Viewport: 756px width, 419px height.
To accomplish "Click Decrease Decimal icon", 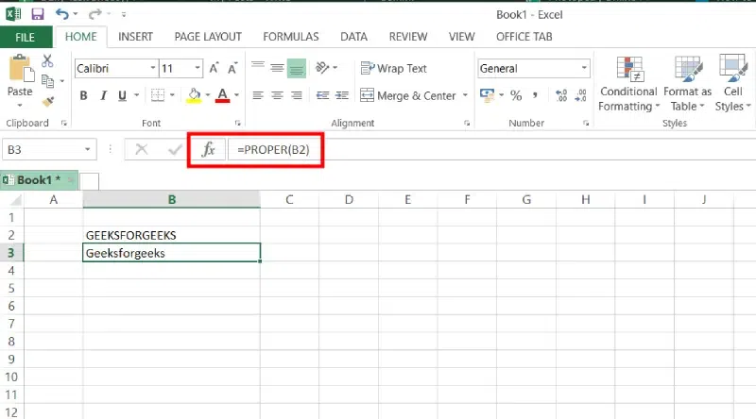I will click(x=580, y=95).
